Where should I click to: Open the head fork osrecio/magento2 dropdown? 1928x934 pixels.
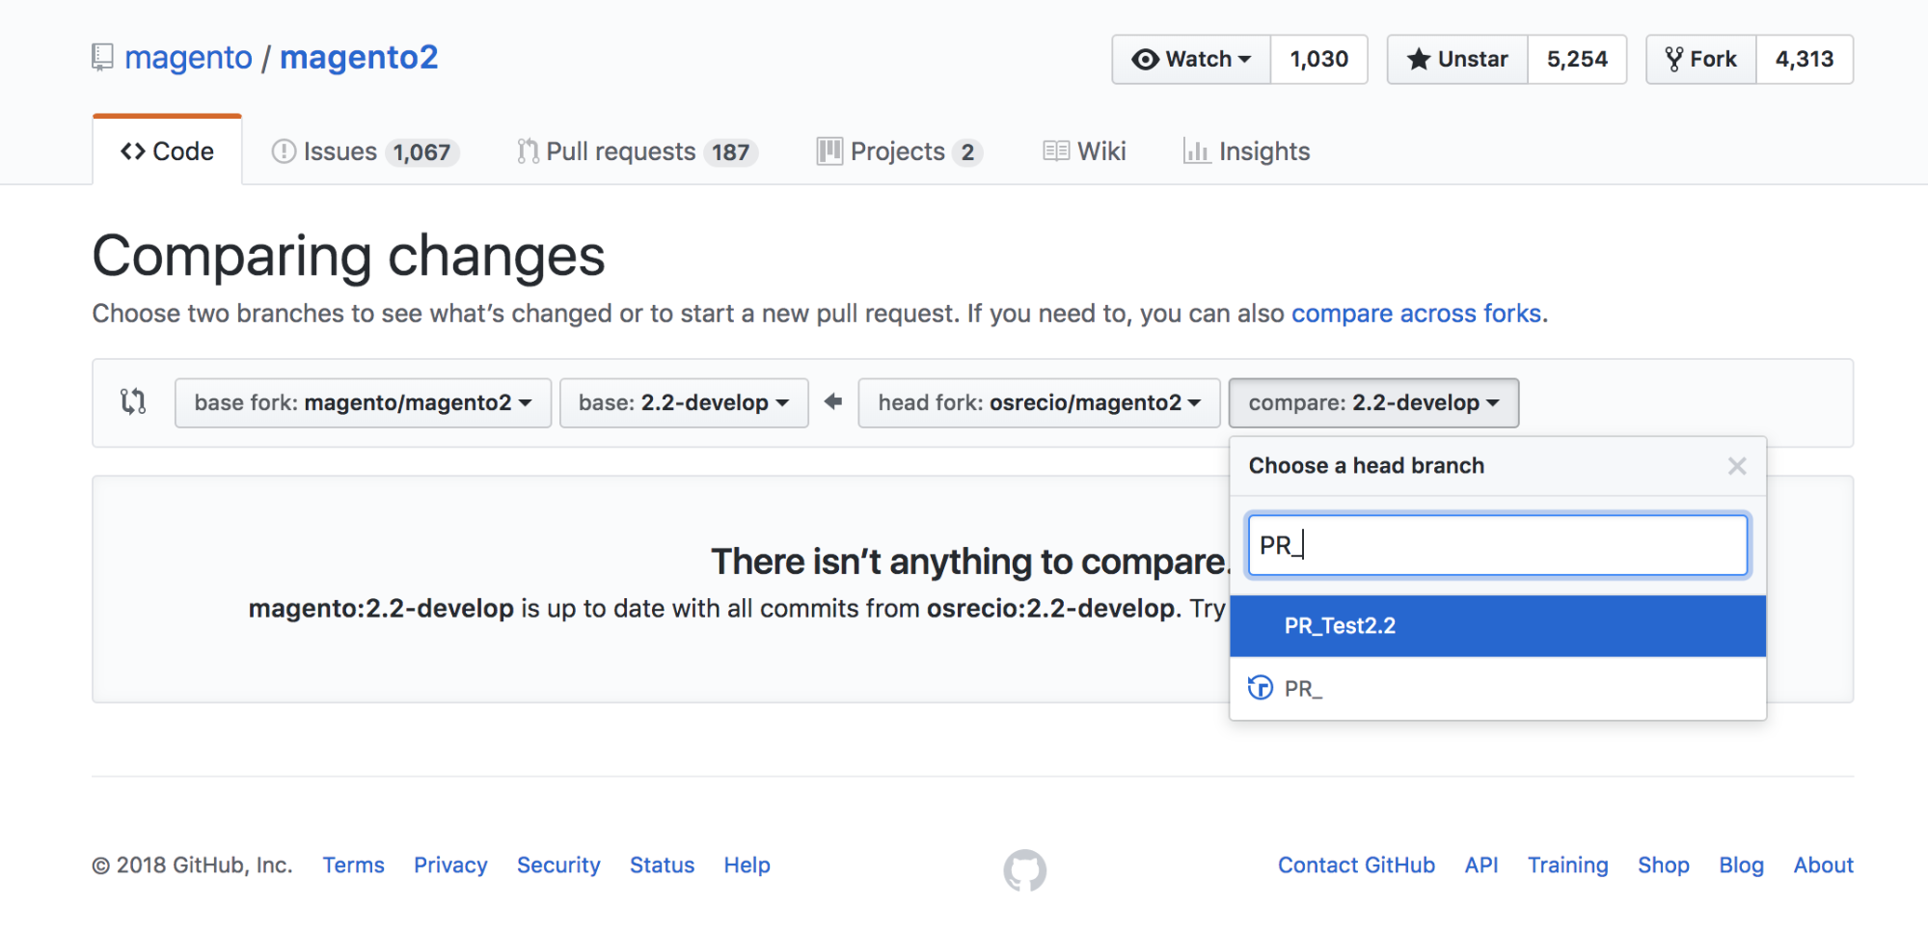pyautogui.click(x=1039, y=402)
